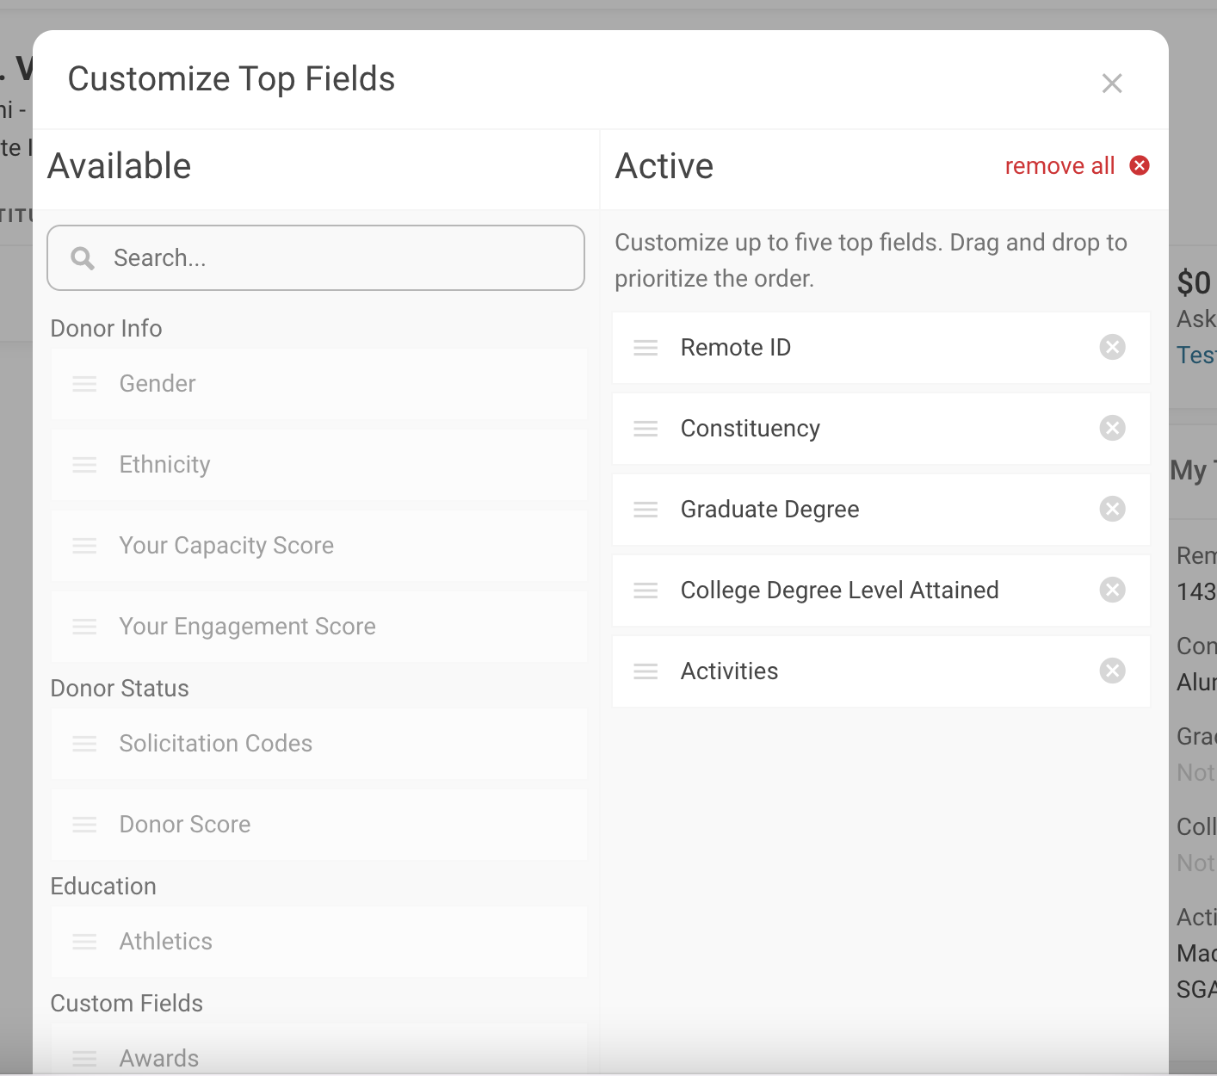Close the Customize Top Fields dialog
The height and width of the screenshot is (1076, 1217).
[1112, 83]
